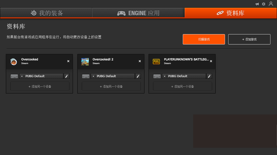Click the 资料库 page heading

[x=16, y=27]
